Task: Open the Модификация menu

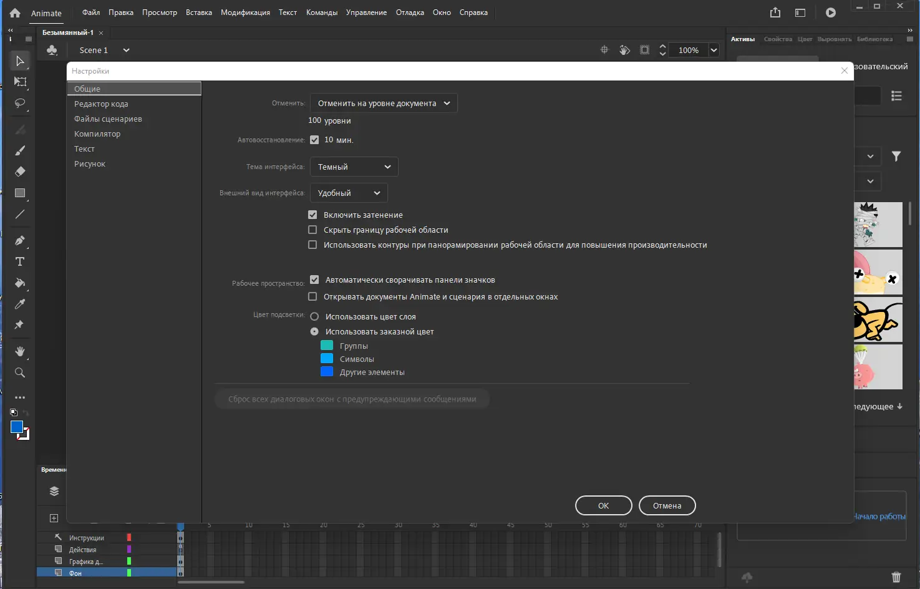Action: point(245,12)
